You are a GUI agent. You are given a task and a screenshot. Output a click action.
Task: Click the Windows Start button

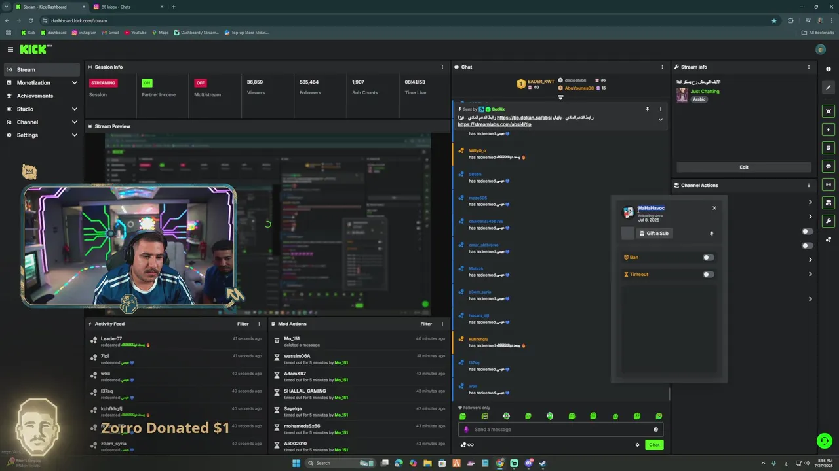click(x=296, y=463)
